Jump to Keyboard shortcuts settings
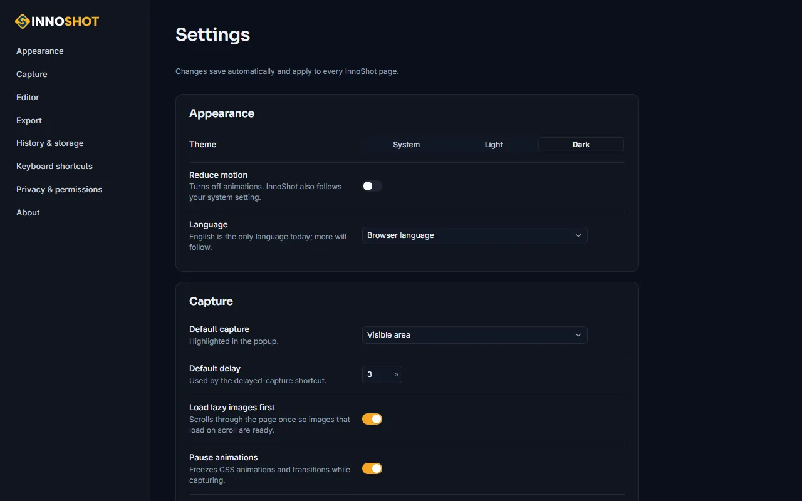802x501 pixels. click(x=55, y=167)
